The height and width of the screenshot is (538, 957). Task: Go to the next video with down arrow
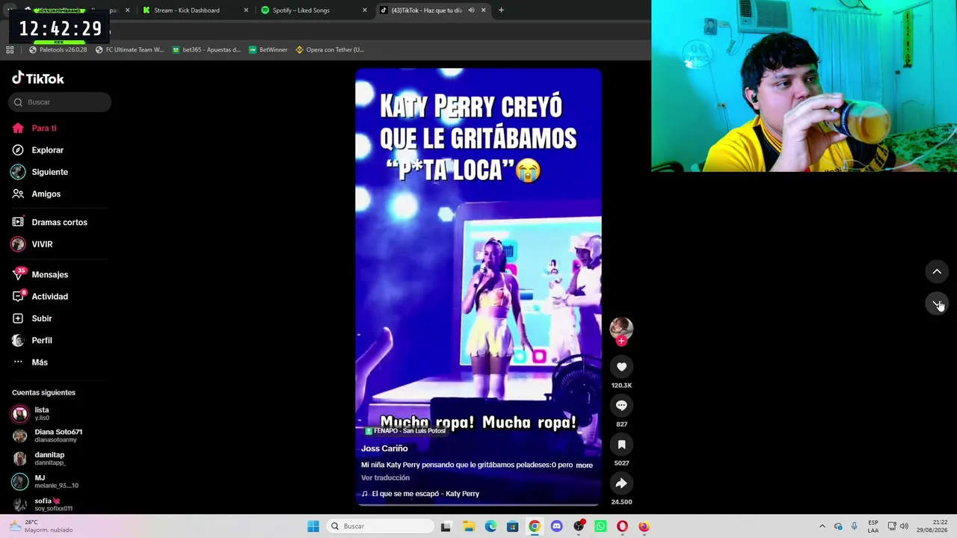click(937, 303)
